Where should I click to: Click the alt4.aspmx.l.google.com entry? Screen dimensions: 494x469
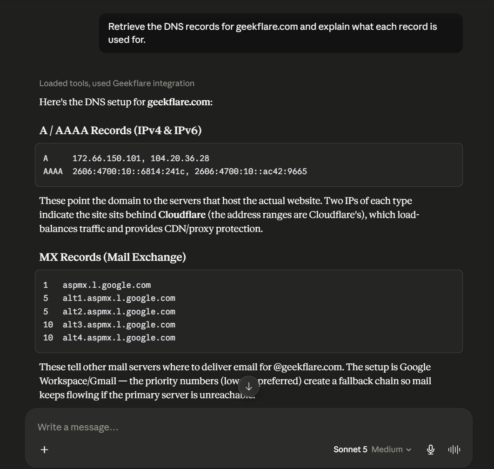(x=119, y=338)
